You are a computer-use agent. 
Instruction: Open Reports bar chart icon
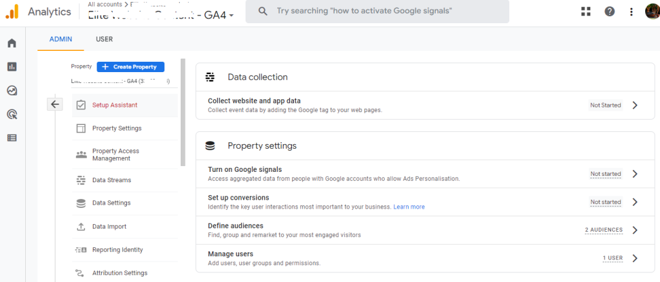tap(12, 66)
